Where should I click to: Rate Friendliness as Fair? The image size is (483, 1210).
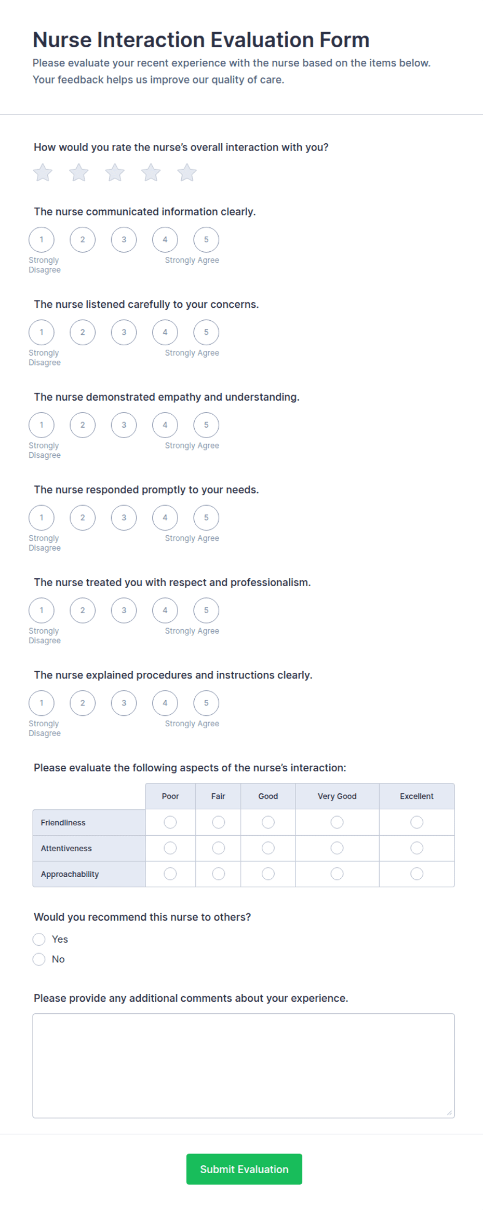pos(218,822)
